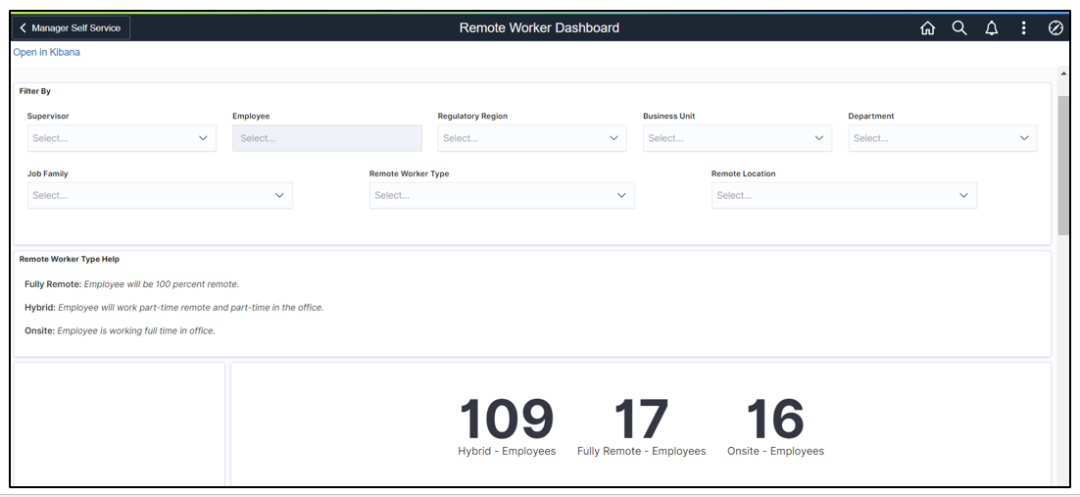This screenshot has width=1080, height=497.
Task: Click the scrollbar up arrow
Action: [1063, 74]
